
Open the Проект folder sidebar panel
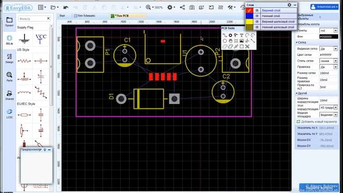10,21
